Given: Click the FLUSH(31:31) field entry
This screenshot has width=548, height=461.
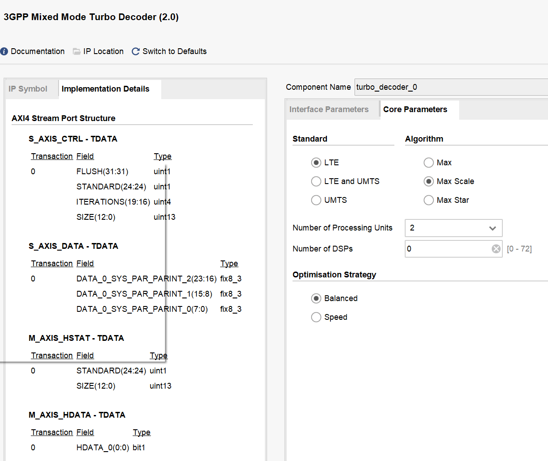Looking at the screenshot, I should (102, 172).
